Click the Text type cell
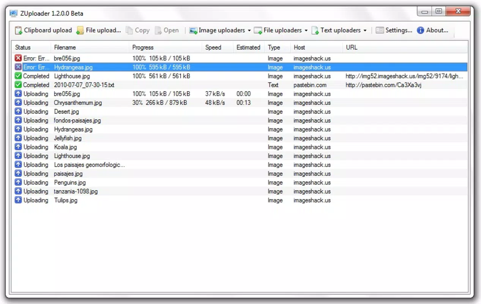Viewport: 481px width, 304px height. point(273,85)
